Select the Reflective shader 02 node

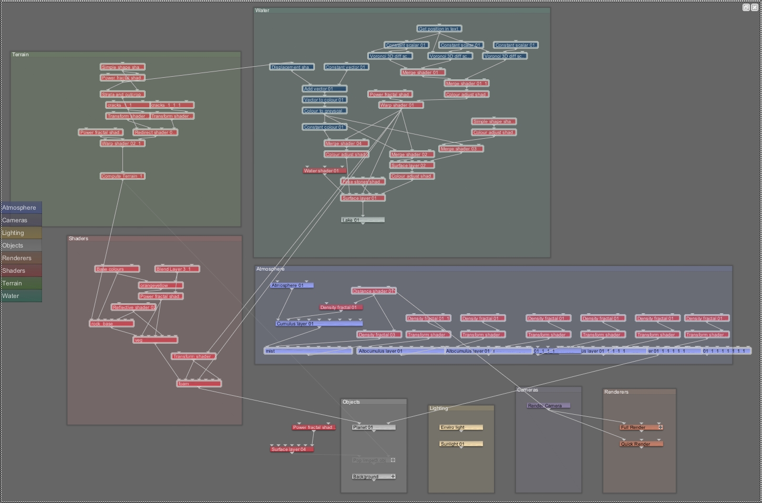pyautogui.click(x=133, y=307)
